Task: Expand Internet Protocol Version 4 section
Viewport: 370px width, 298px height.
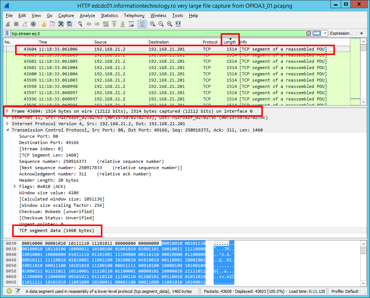Action: [x=7, y=124]
